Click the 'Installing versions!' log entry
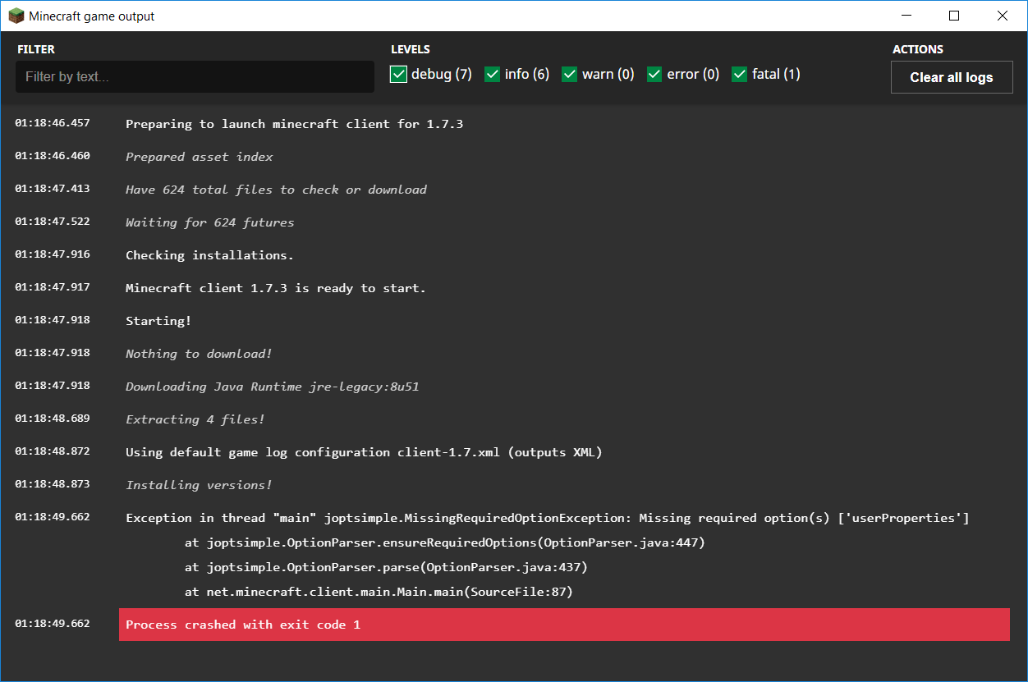Viewport: 1028px width, 682px height. point(199,485)
